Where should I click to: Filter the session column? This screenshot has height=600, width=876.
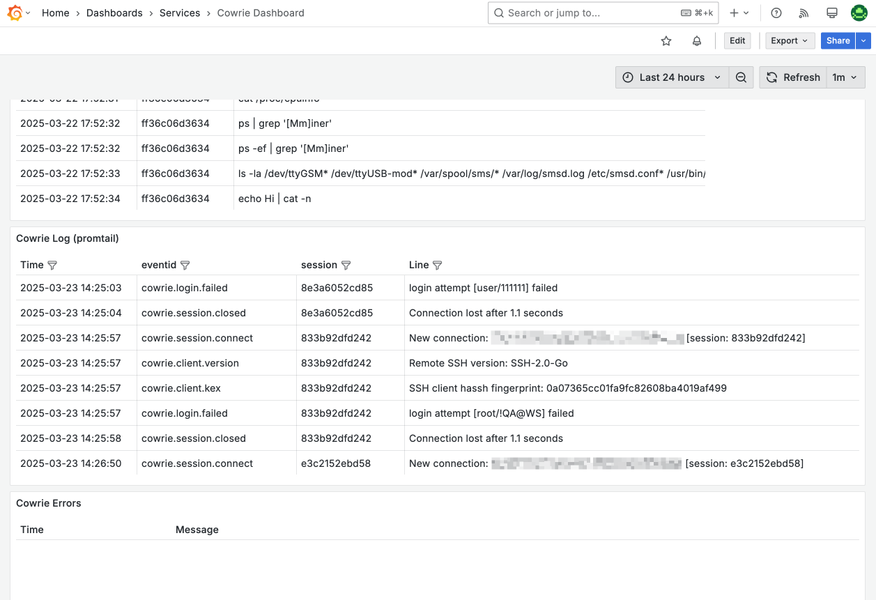click(346, 265)
